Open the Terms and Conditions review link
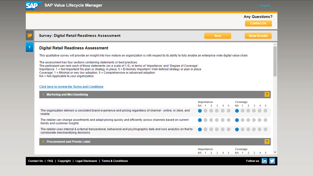This screenshot has height=176, width=313. [x=71, y=87]
